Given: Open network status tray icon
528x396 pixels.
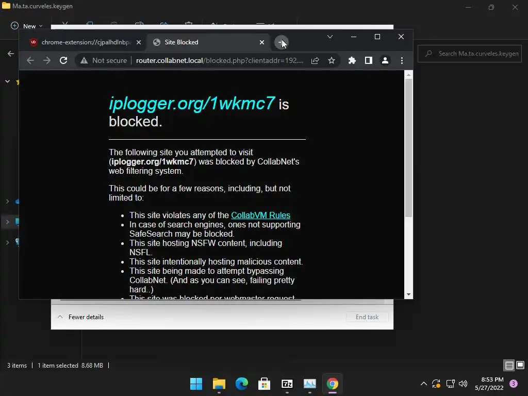Looking at the screenshot, I should point(450,384).
